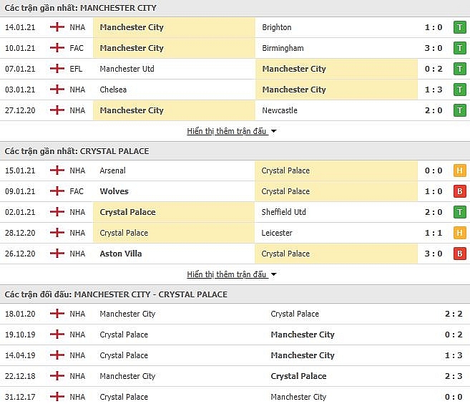The height and width of the screenshot is (404, 470).
Task: Click England flag icon on the 07.01.21 EFL row
Action: click(57, 69)
